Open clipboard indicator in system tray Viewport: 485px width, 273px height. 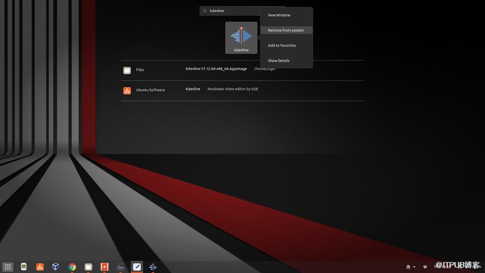pyautogui.click(x=408, y=267)
